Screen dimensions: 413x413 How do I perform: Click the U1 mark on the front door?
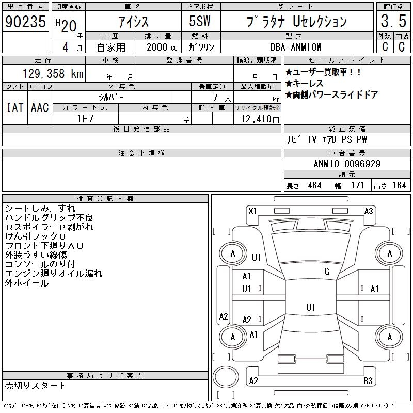point(246,289)
